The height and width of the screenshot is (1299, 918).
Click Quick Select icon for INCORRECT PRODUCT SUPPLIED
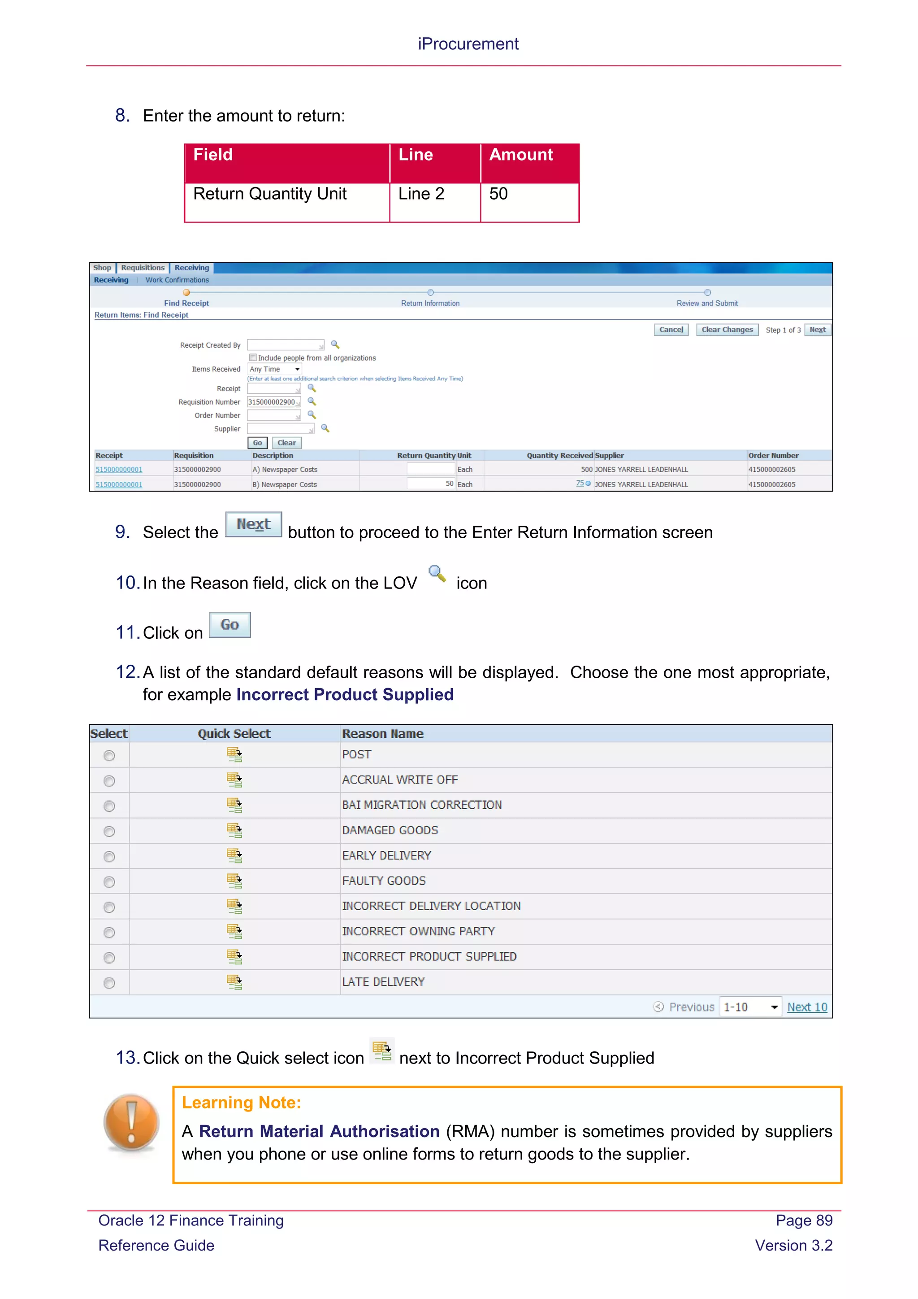234,957
